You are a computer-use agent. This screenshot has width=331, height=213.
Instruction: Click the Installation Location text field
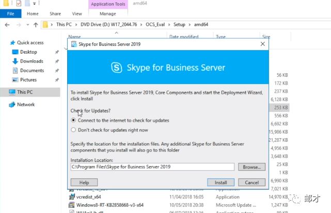coord(152,167)
